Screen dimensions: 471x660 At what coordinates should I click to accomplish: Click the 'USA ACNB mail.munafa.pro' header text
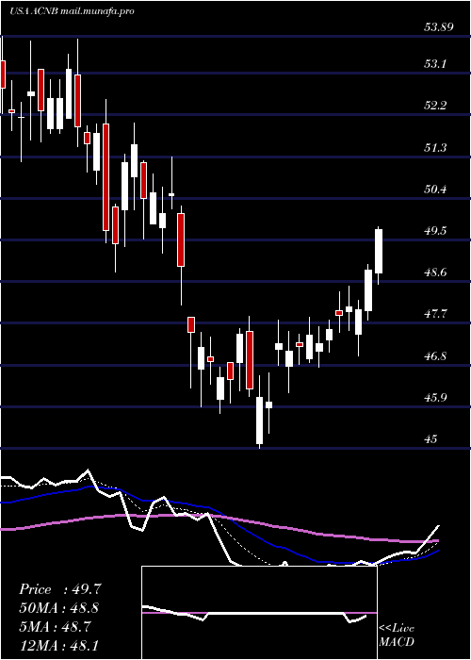[x=72, y=11]
